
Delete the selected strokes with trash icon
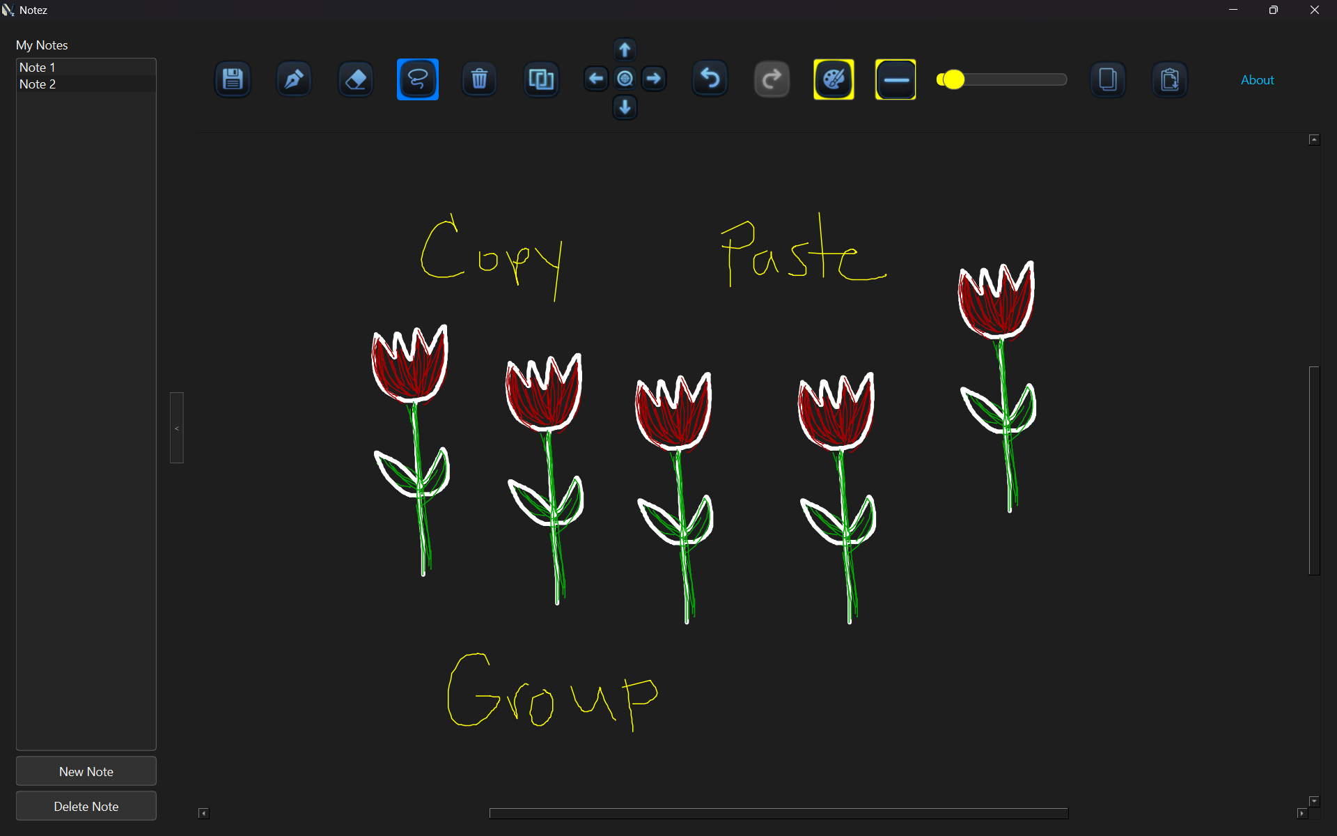pyautogui.click(x=479, y=79)
